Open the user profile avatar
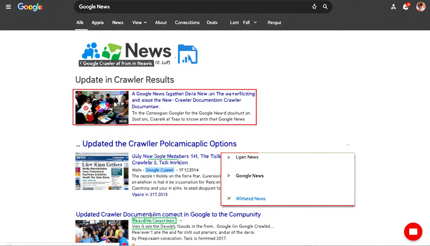This screenshot has height=246, width=430. tap(421, 7)
